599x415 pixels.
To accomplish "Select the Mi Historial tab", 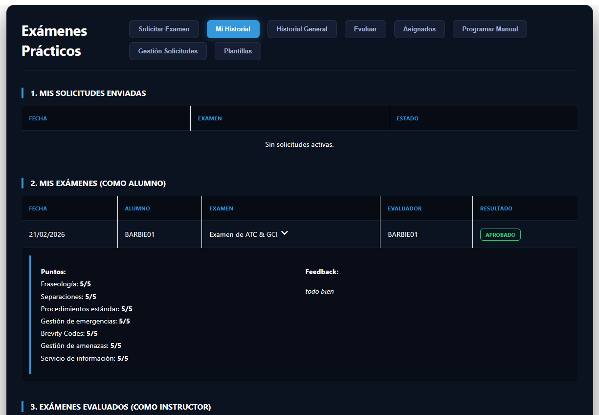I will coord(233,29).
